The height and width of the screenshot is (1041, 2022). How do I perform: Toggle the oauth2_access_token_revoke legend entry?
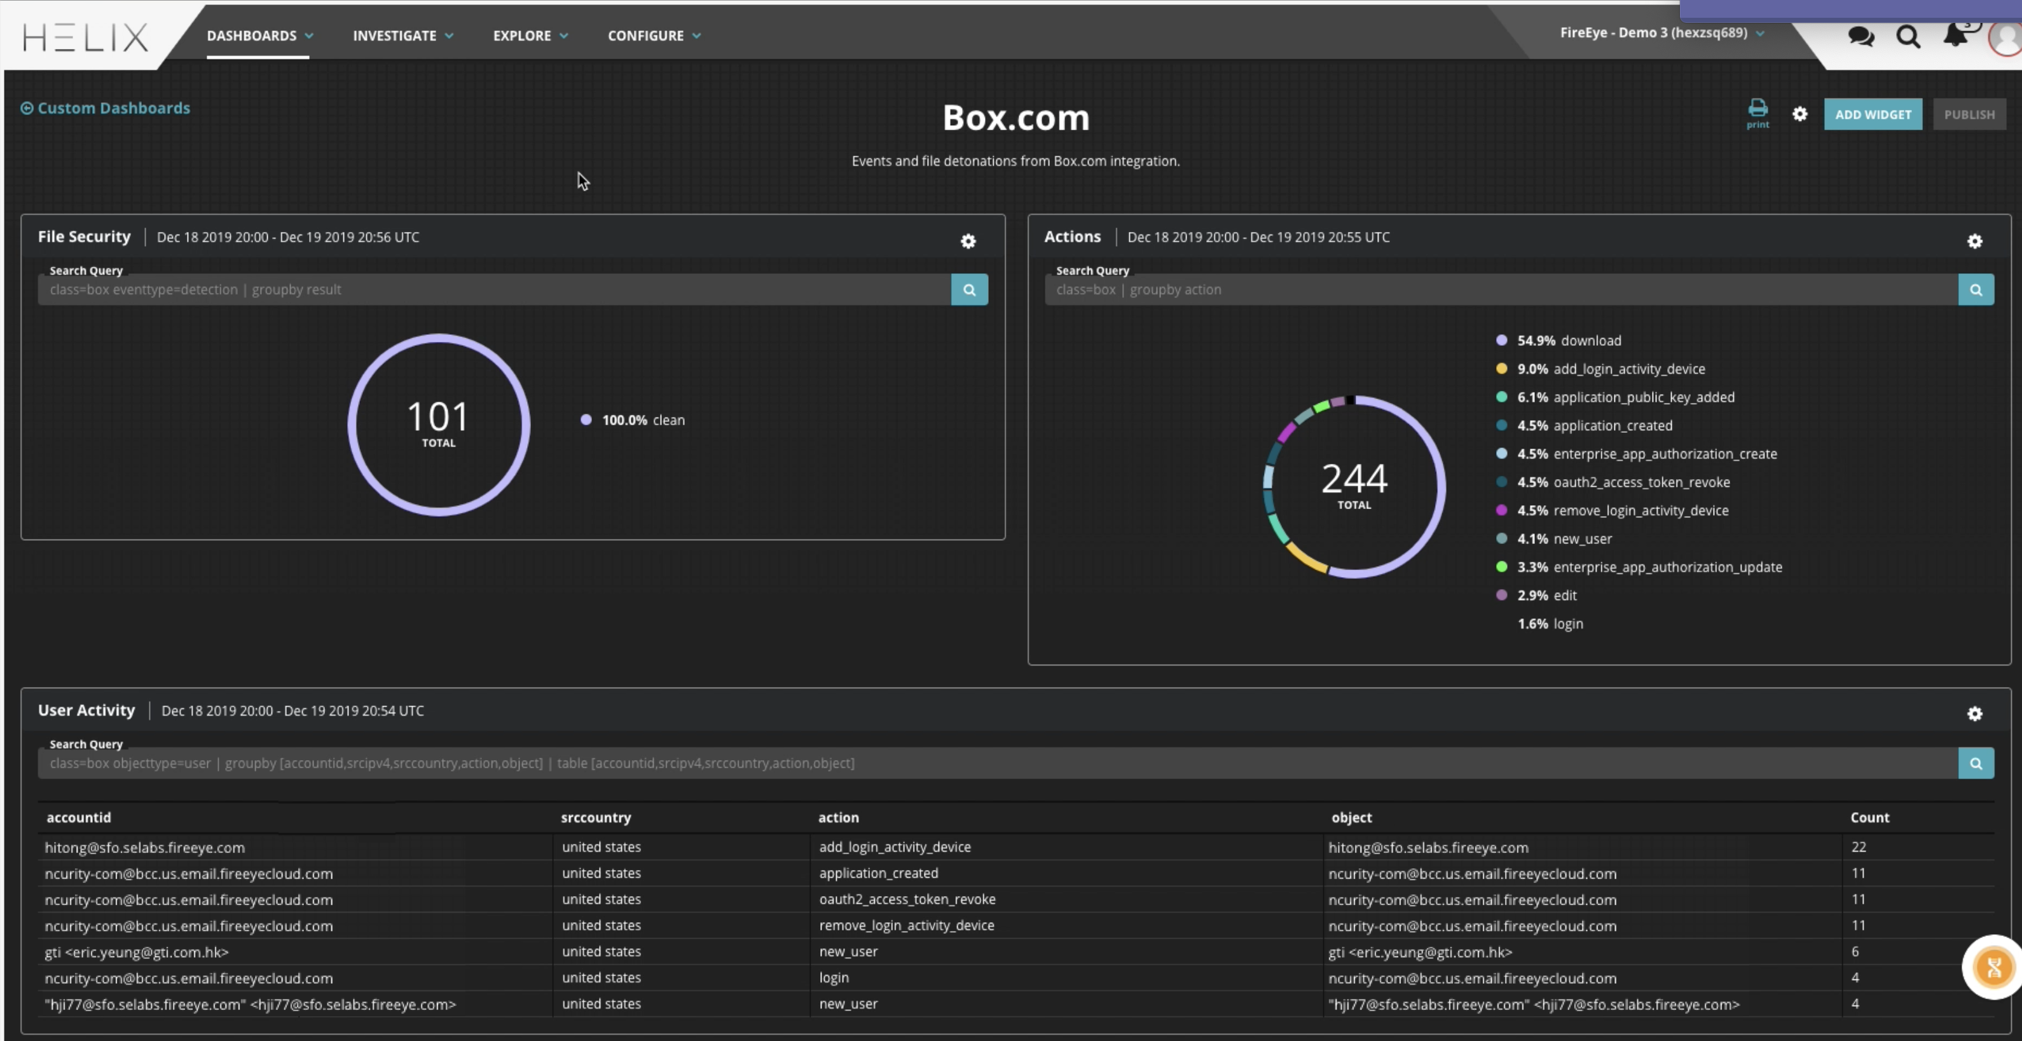[1613, 482]
